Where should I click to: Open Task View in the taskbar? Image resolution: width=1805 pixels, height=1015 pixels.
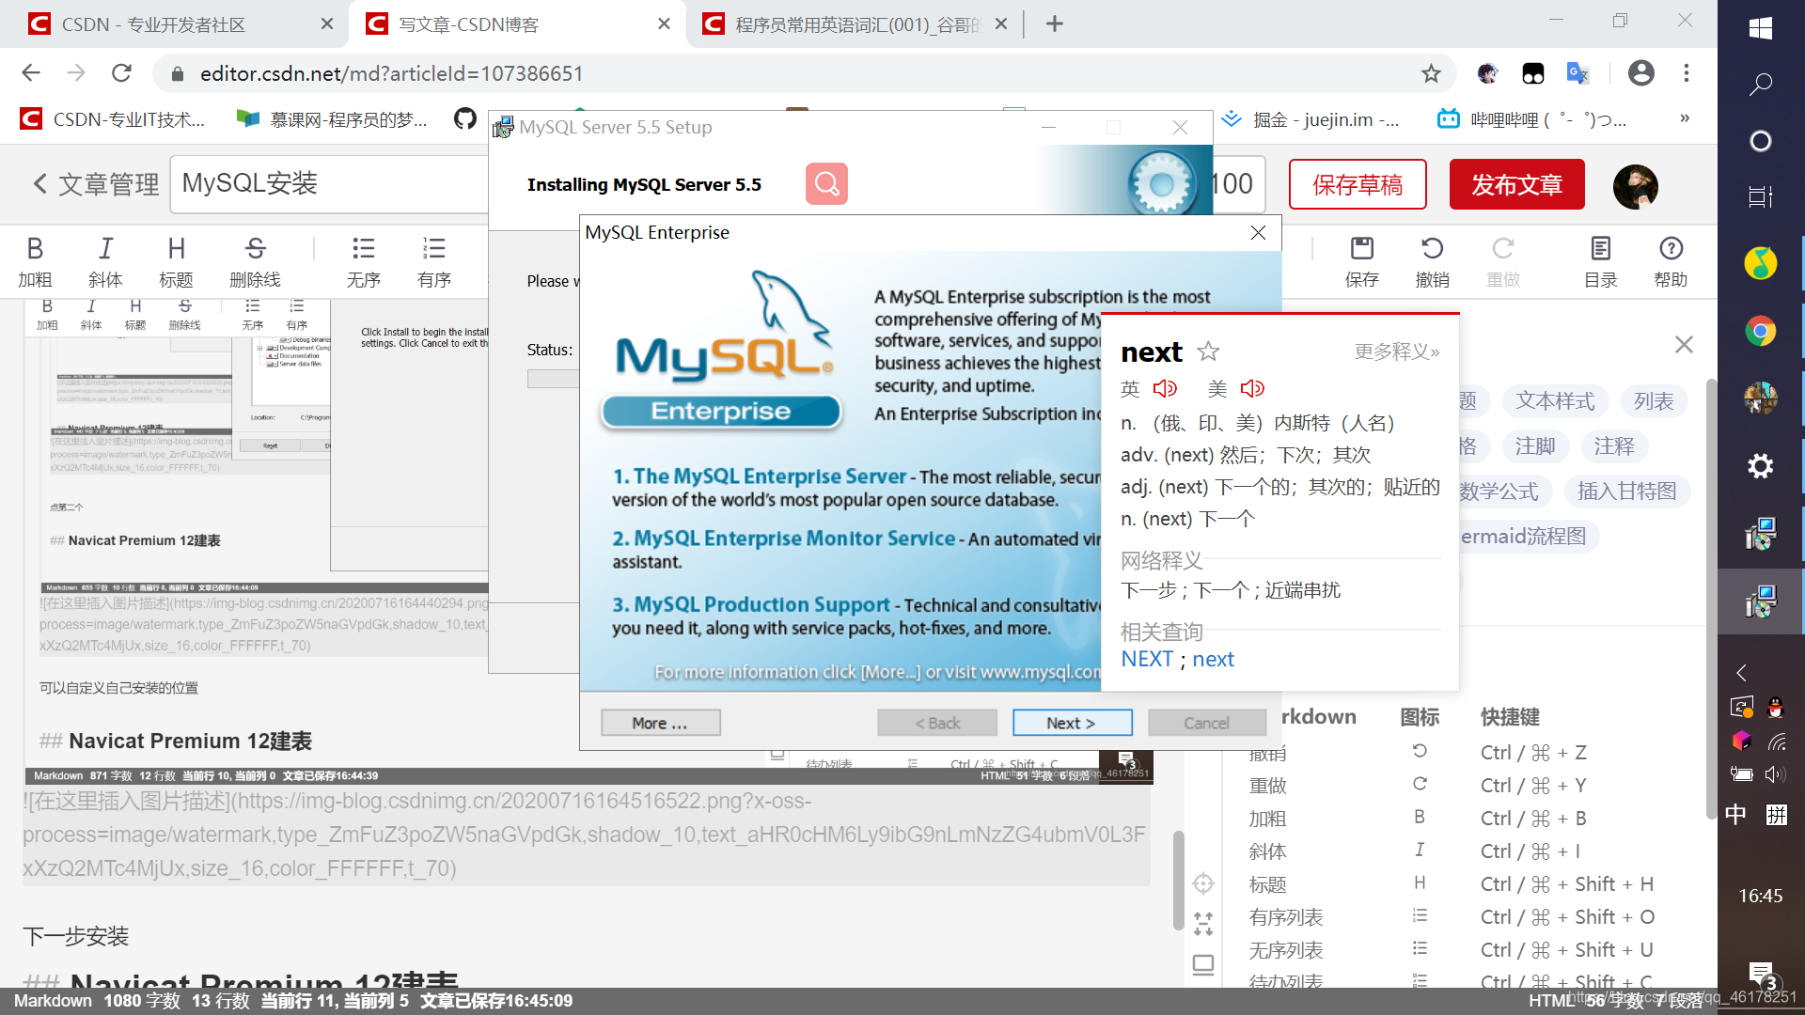[1761, 196]
